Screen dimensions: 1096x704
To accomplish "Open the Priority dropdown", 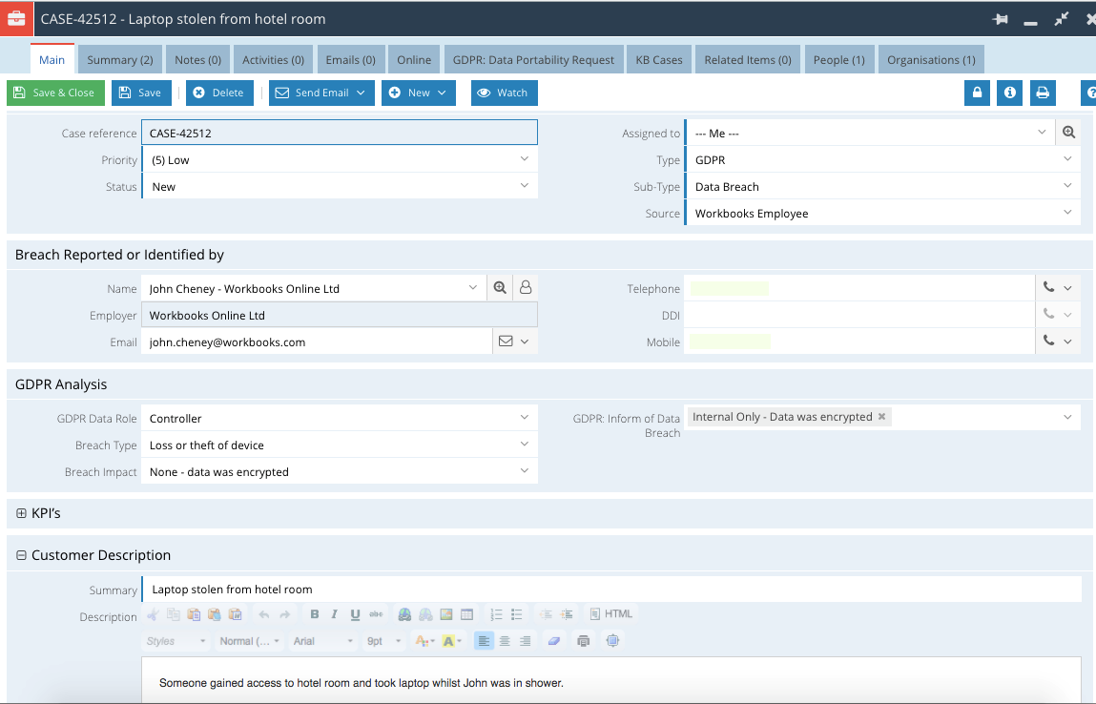I will [x=525, y=159].
